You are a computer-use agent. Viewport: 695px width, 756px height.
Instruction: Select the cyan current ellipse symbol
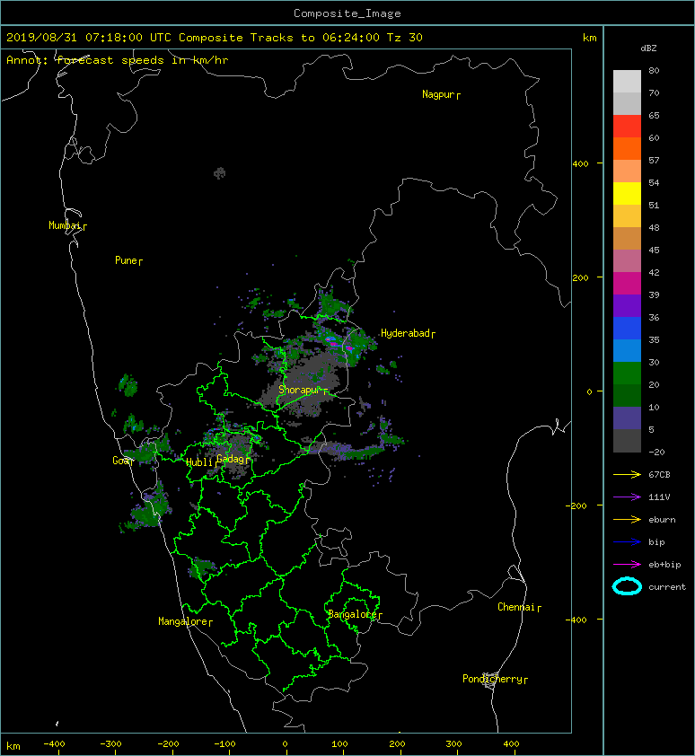tap(627, 586)
